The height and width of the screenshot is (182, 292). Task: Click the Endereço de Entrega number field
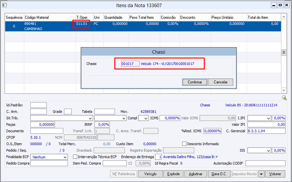click(158, 157)
